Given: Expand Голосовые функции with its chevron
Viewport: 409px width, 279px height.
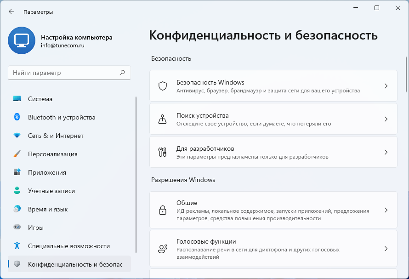Looking at the screenshot, I should [386, 249].
